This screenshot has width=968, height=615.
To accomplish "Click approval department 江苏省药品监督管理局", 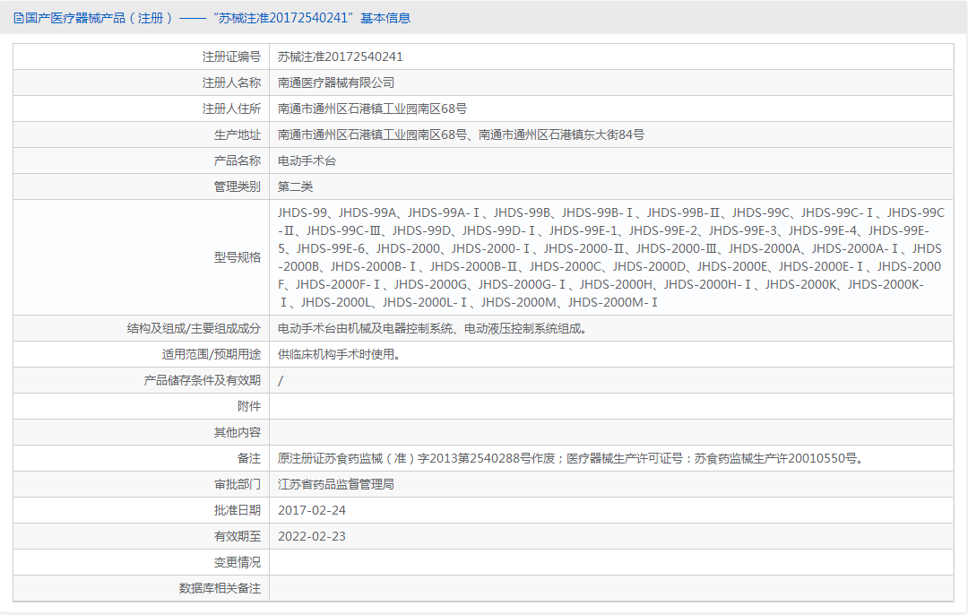I will tap(336, 484).
